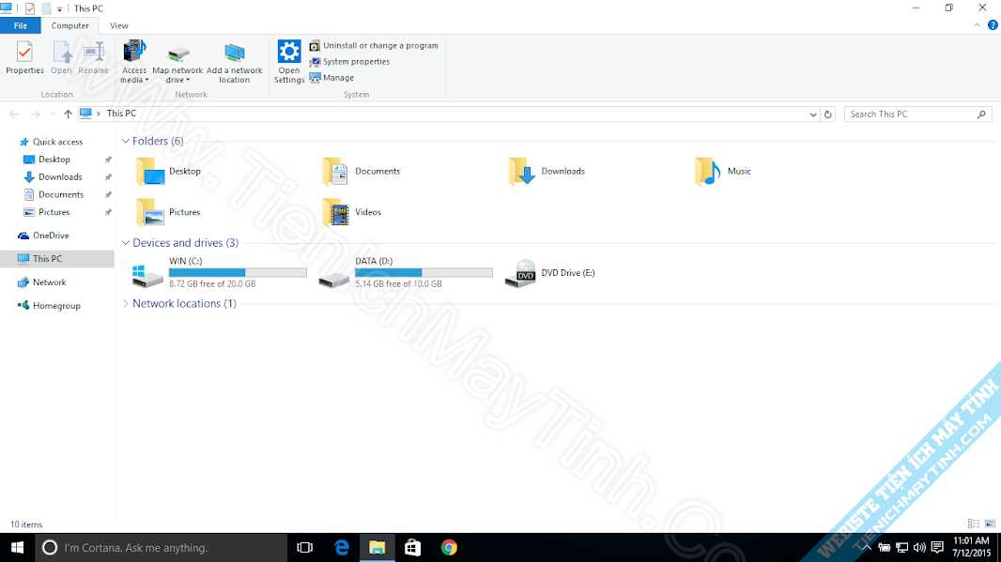Open Pictures in the Quick access list
Viewport: 1001px width, 562px height.
click(54, 212)
